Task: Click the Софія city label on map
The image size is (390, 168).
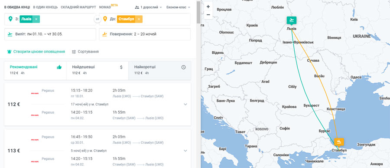Action: point(285,128)
